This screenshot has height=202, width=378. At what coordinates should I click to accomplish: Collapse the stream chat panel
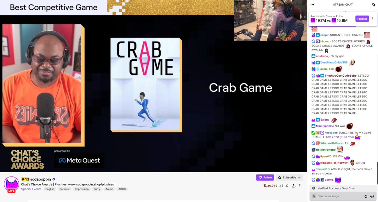312,4
